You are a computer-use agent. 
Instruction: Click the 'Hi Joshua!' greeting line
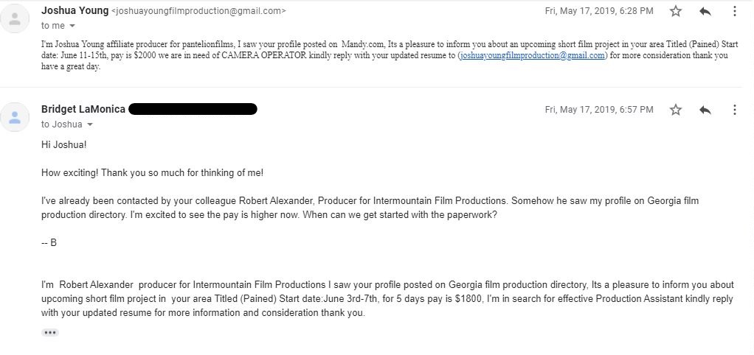pos(64,145)
